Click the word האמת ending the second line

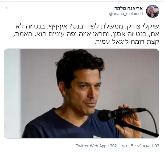[x=20, y=34]
